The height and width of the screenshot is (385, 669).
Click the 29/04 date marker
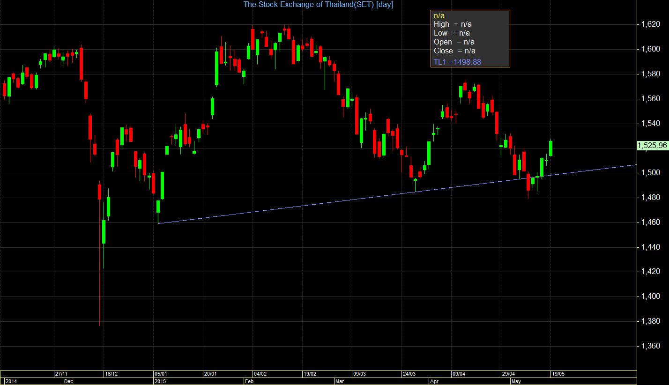click(508, 374)
